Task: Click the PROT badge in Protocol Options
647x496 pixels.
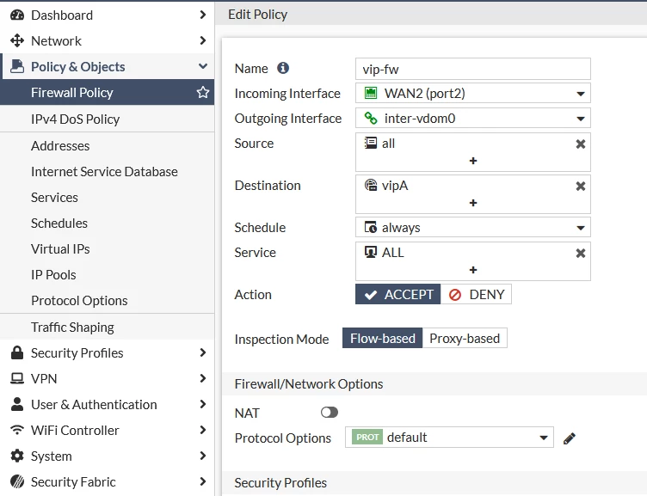Action: pyautogui.click(x=367, y=437)
